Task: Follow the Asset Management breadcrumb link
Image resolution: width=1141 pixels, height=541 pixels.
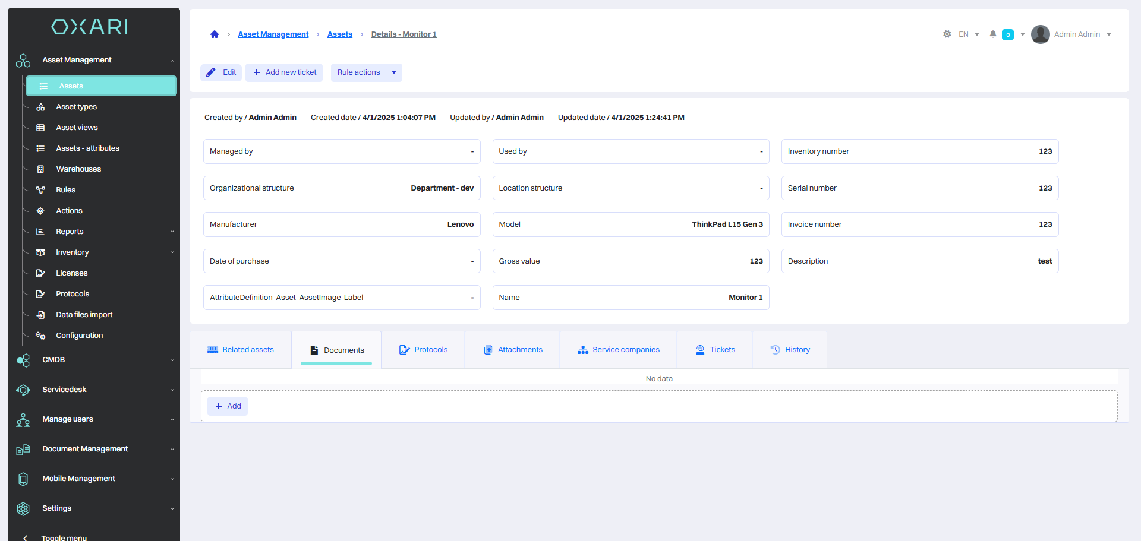Action: pyautogui.click(x=273, y=34)
